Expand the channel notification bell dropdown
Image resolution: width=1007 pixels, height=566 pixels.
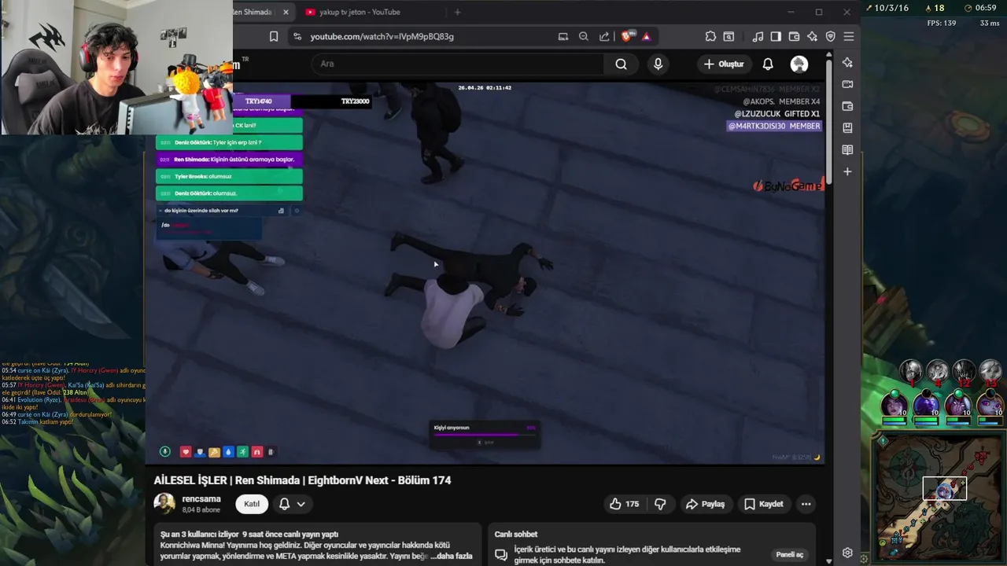292,504
